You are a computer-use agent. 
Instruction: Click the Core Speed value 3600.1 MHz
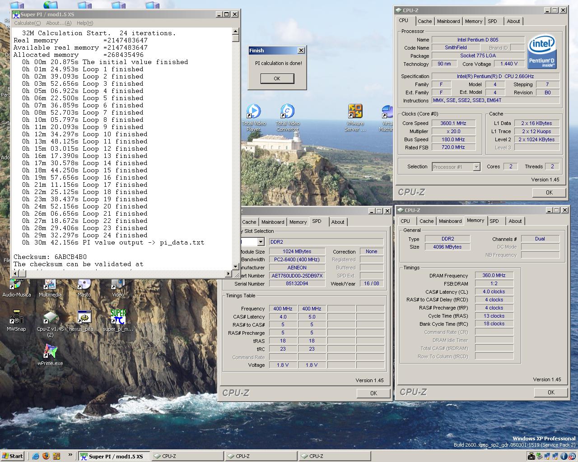[x=453, y=123]
